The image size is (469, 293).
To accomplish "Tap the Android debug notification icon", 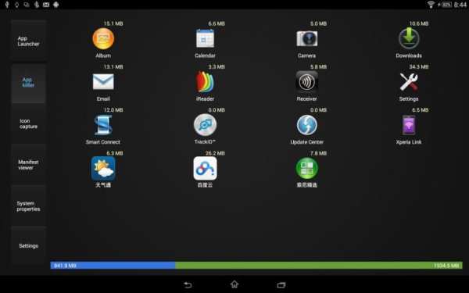I will [x=56, y=5].
